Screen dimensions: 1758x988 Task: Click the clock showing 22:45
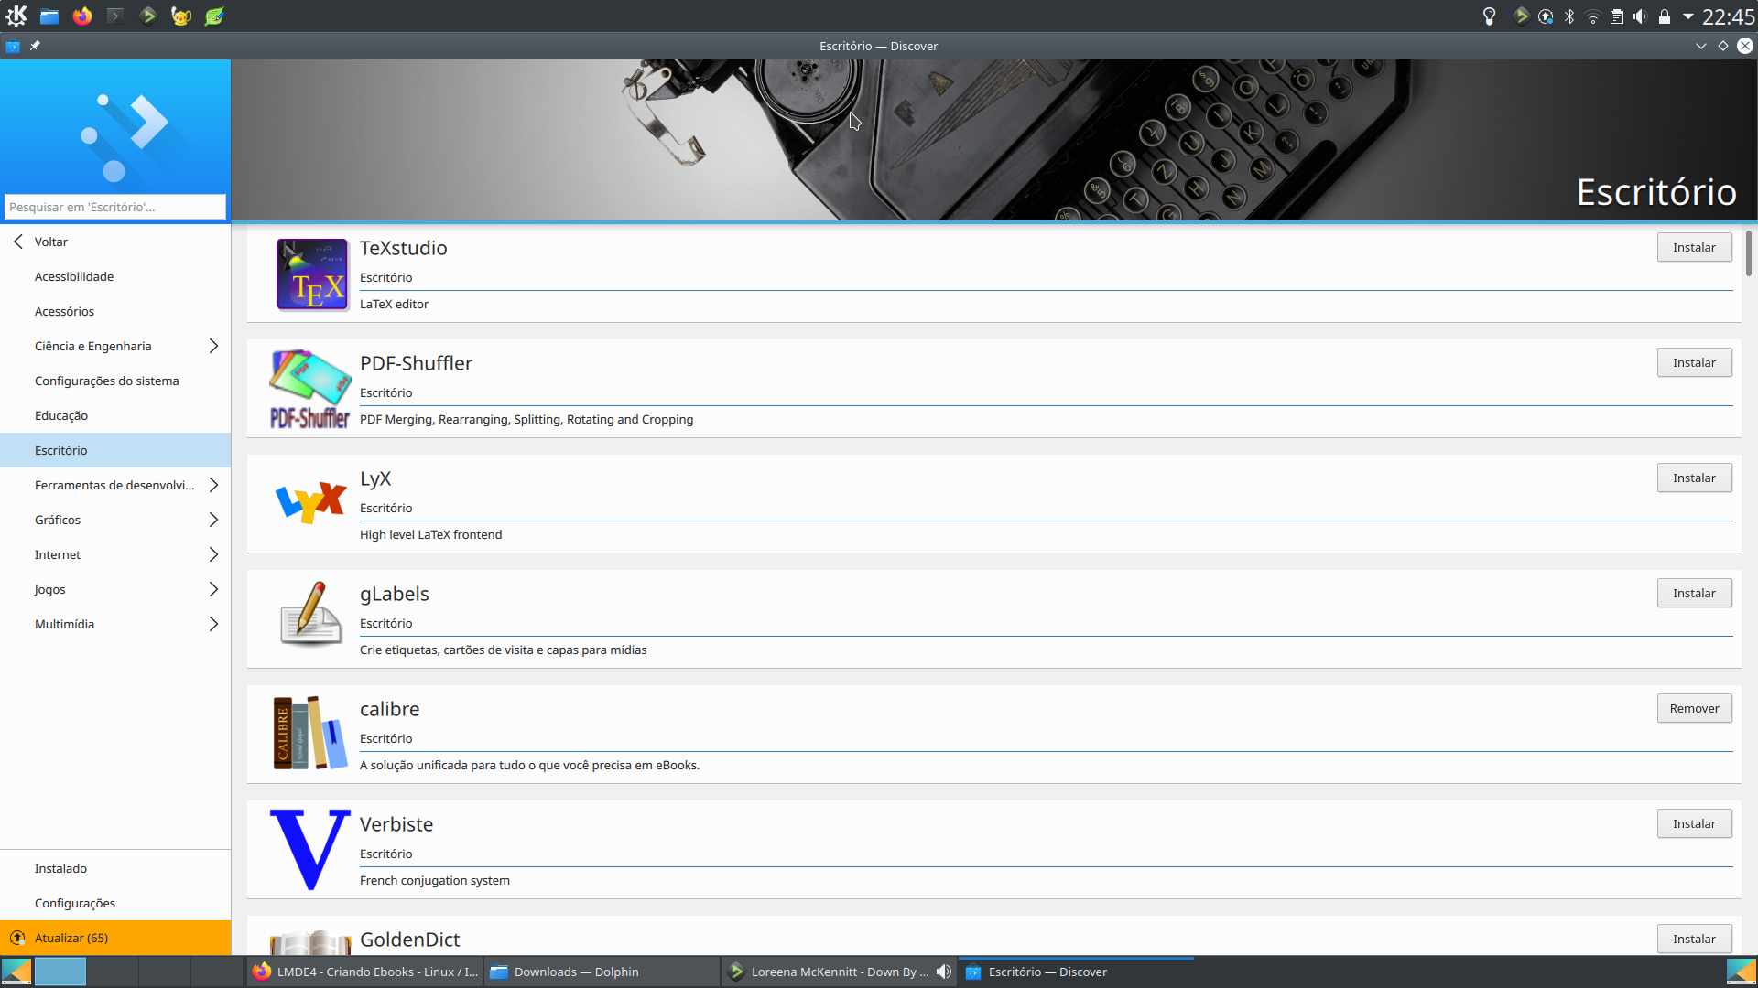[x=1728, y=16]
